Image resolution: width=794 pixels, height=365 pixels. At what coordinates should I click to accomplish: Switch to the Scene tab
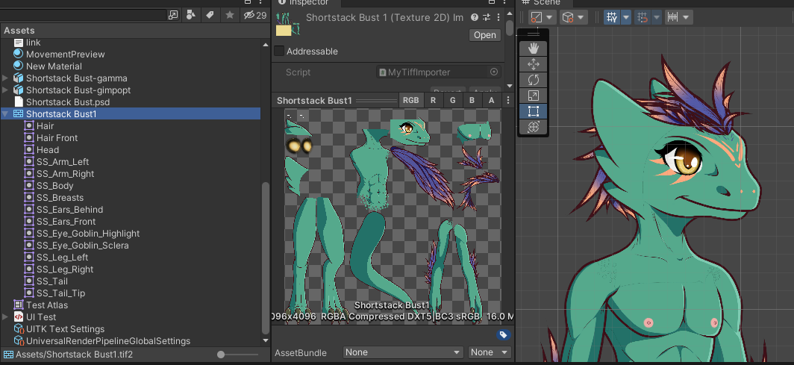(x=546, y=3)
